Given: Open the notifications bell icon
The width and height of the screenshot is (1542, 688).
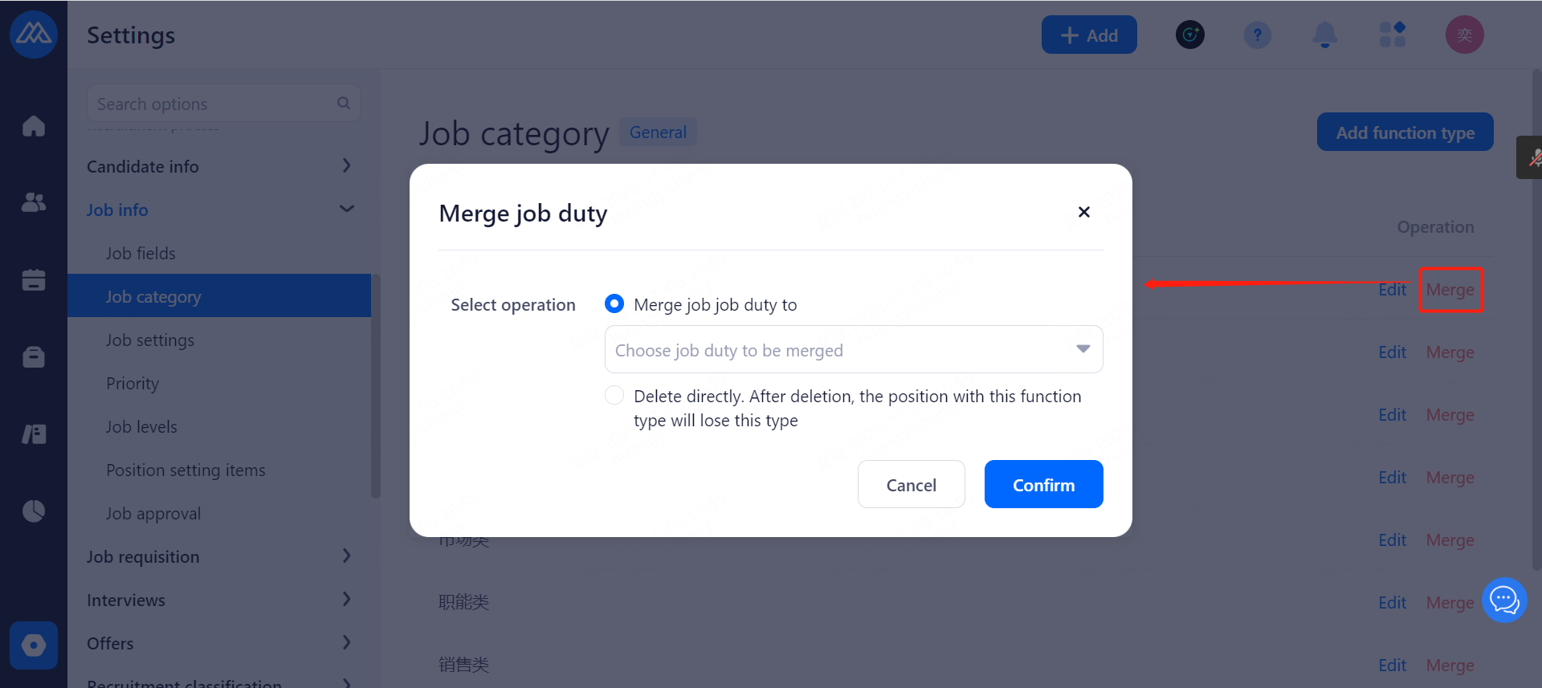Looking at the screenshot, I should [x=1324, y=35].
